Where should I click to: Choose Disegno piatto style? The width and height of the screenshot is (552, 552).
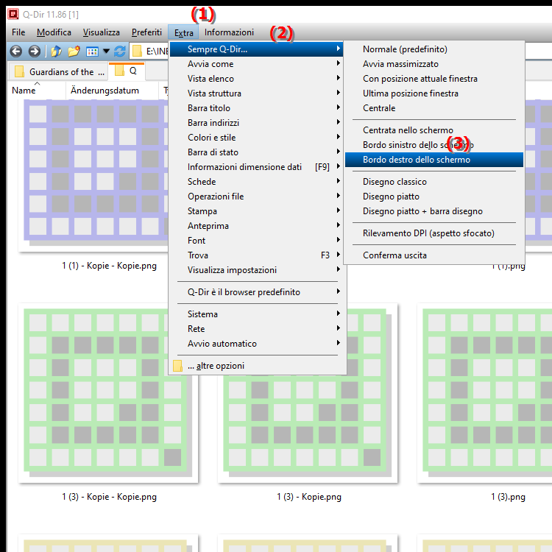434,197
